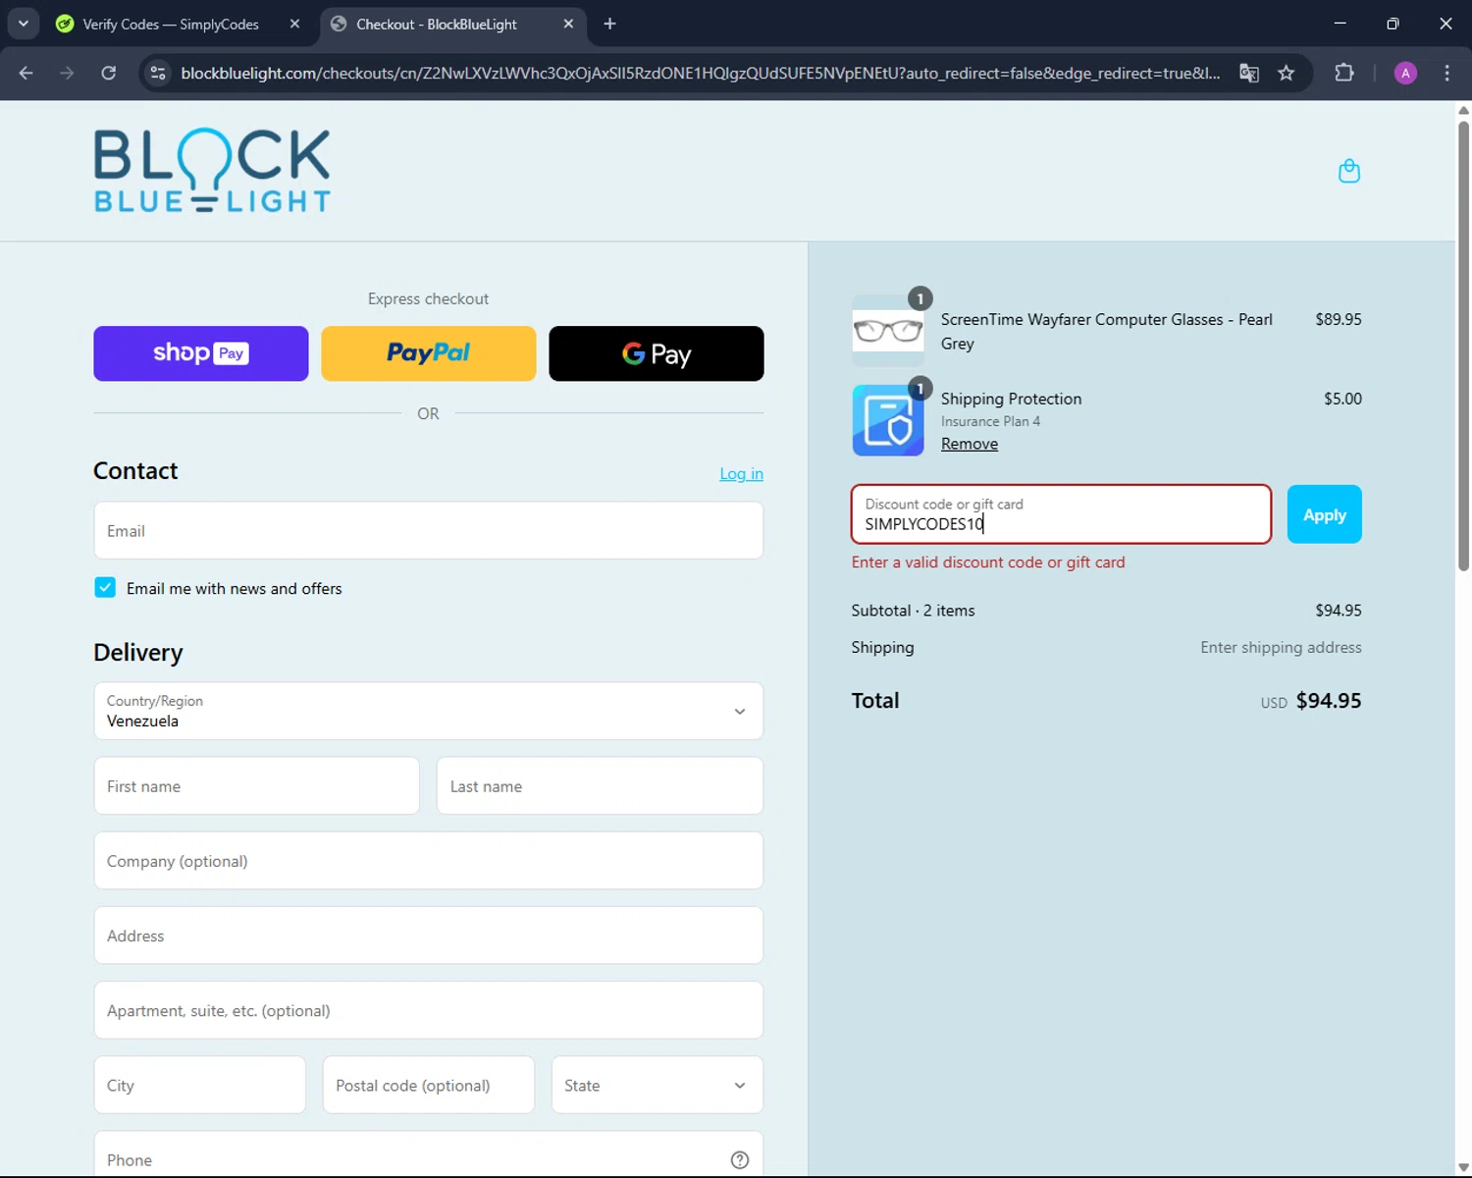
Task: Click 'Subtotal · 2 items' label
Action: (913, 611)
